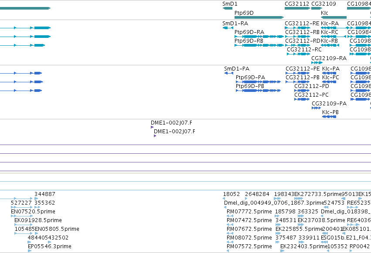
Task: Open the EK272733.5prime EST label
Action: point(318,194)
